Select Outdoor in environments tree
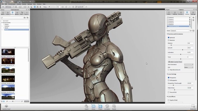The image size is (198, 111). [7, 26]
